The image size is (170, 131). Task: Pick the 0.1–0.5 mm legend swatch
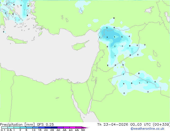(x=5, y=128)
